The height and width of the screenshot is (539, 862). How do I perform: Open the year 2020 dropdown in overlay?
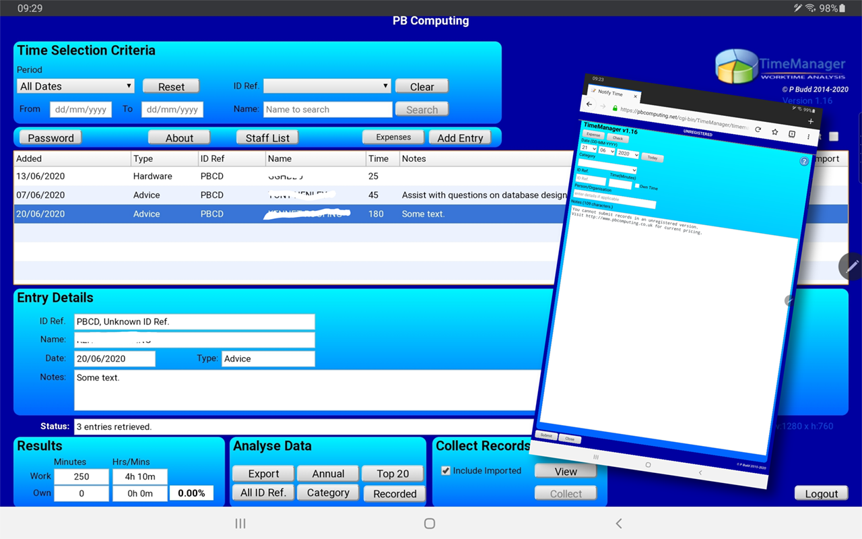point(627,154)
